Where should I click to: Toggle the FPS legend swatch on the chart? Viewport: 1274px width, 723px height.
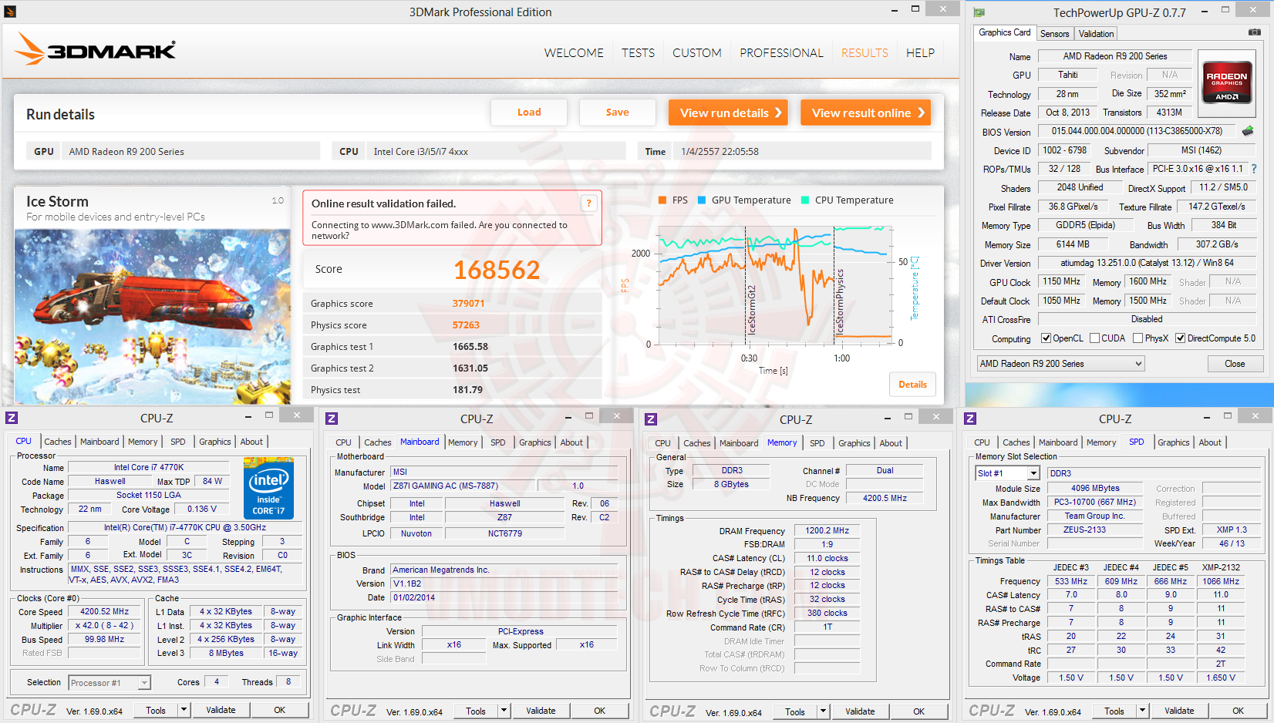(x=662, y=200)
